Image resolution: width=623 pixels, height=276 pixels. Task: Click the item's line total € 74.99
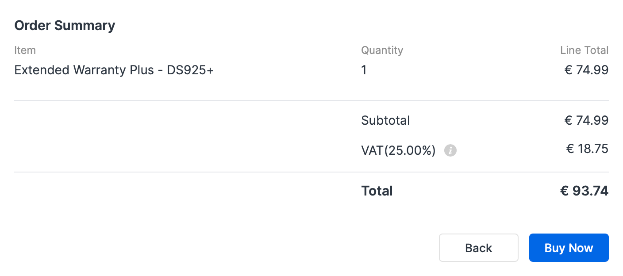(x=586, y=70)
